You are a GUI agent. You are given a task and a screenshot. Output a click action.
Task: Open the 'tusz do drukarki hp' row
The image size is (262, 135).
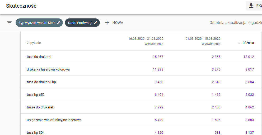tap(141, 82)
